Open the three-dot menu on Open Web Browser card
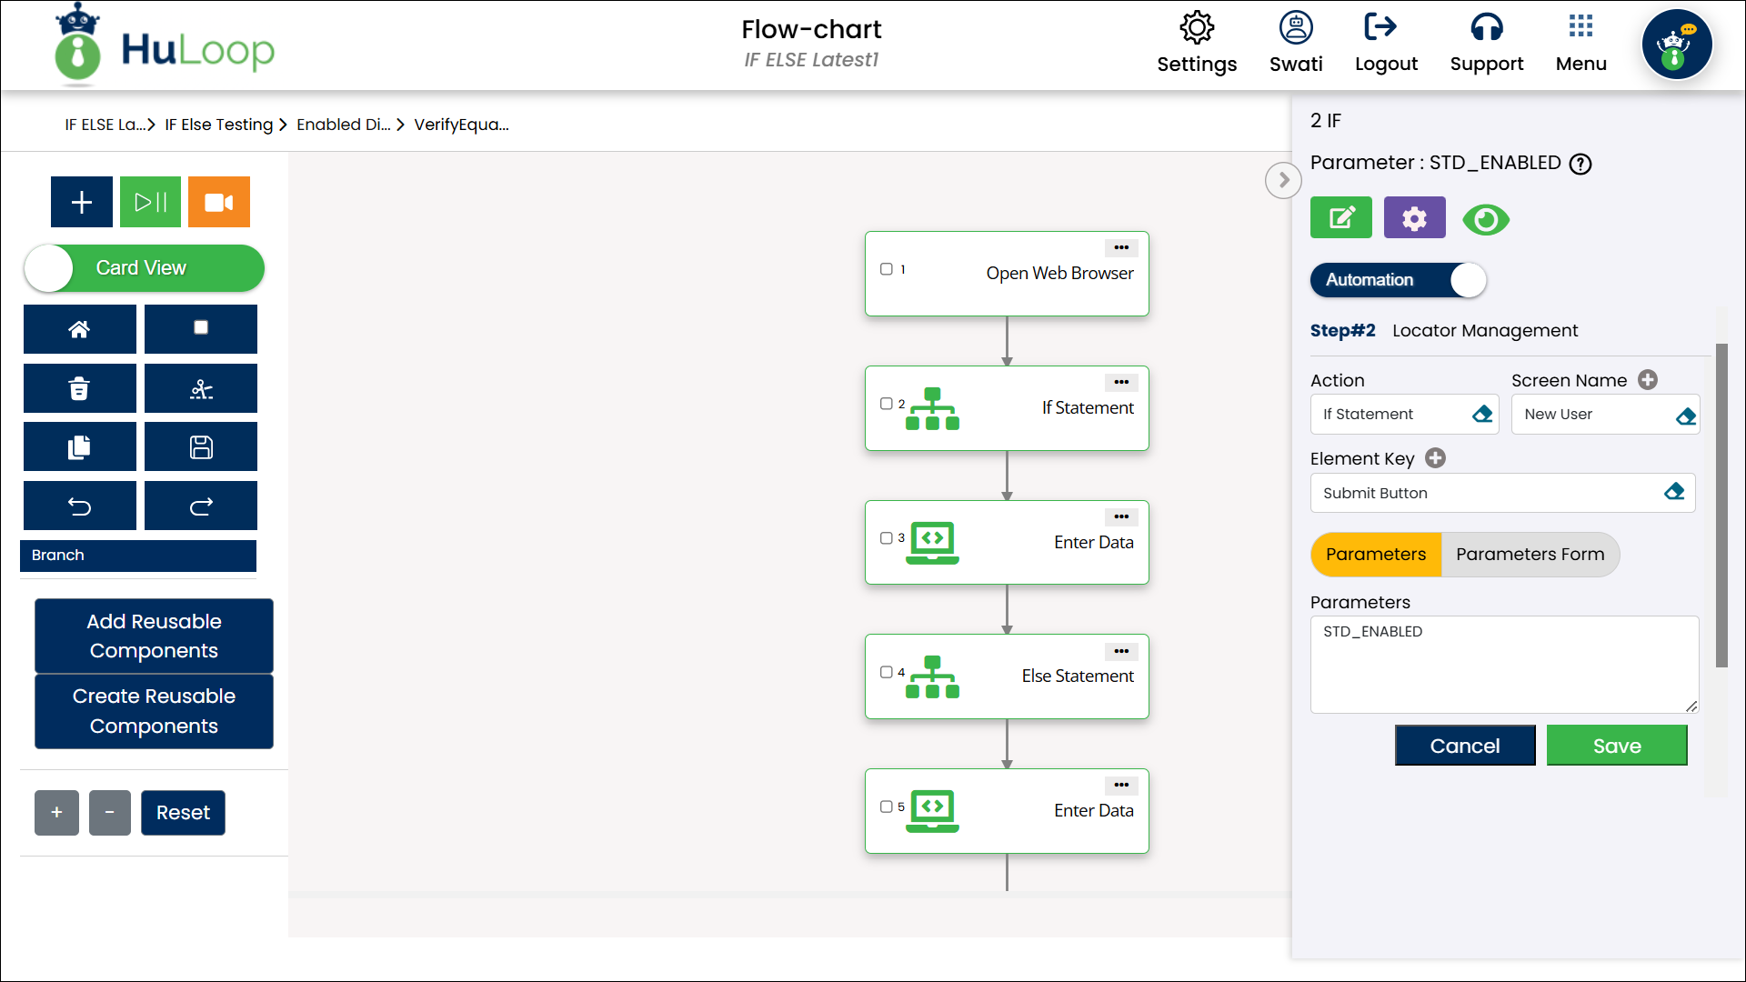This screenshot has height=982, width=1746. (x=1121, y=247)
